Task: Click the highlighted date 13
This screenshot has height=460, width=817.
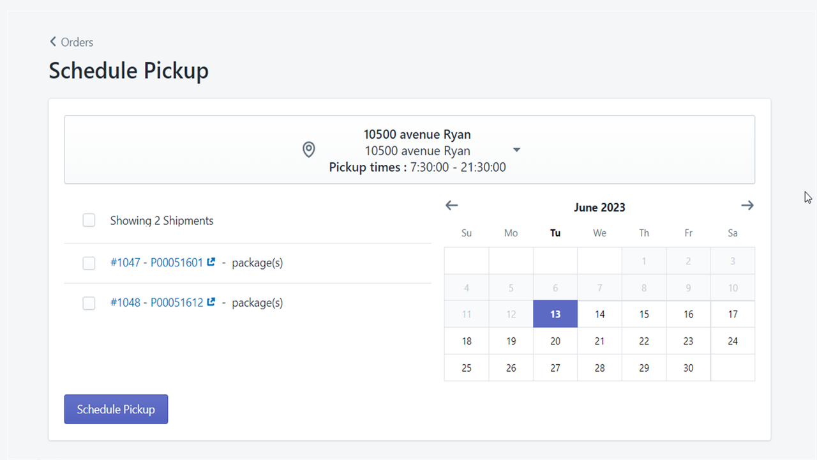Action: [x=555, y=314]
